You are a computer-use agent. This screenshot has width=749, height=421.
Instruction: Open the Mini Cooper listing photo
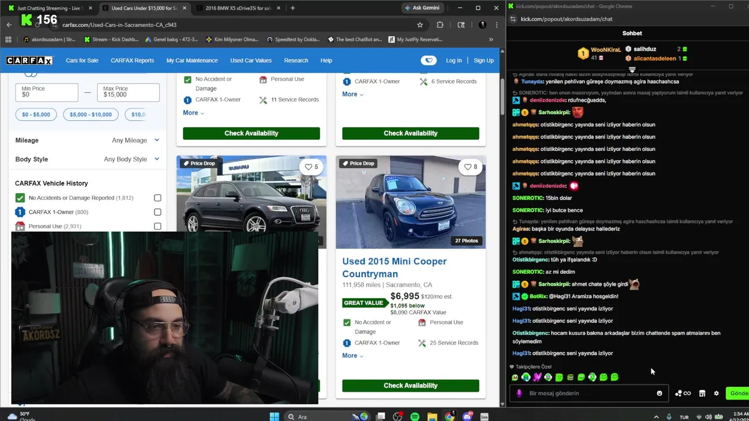(x=410, y=202)
